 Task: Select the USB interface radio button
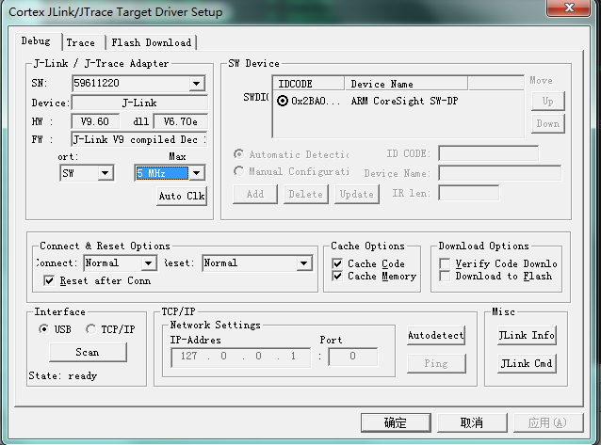[x=44, y=329]
